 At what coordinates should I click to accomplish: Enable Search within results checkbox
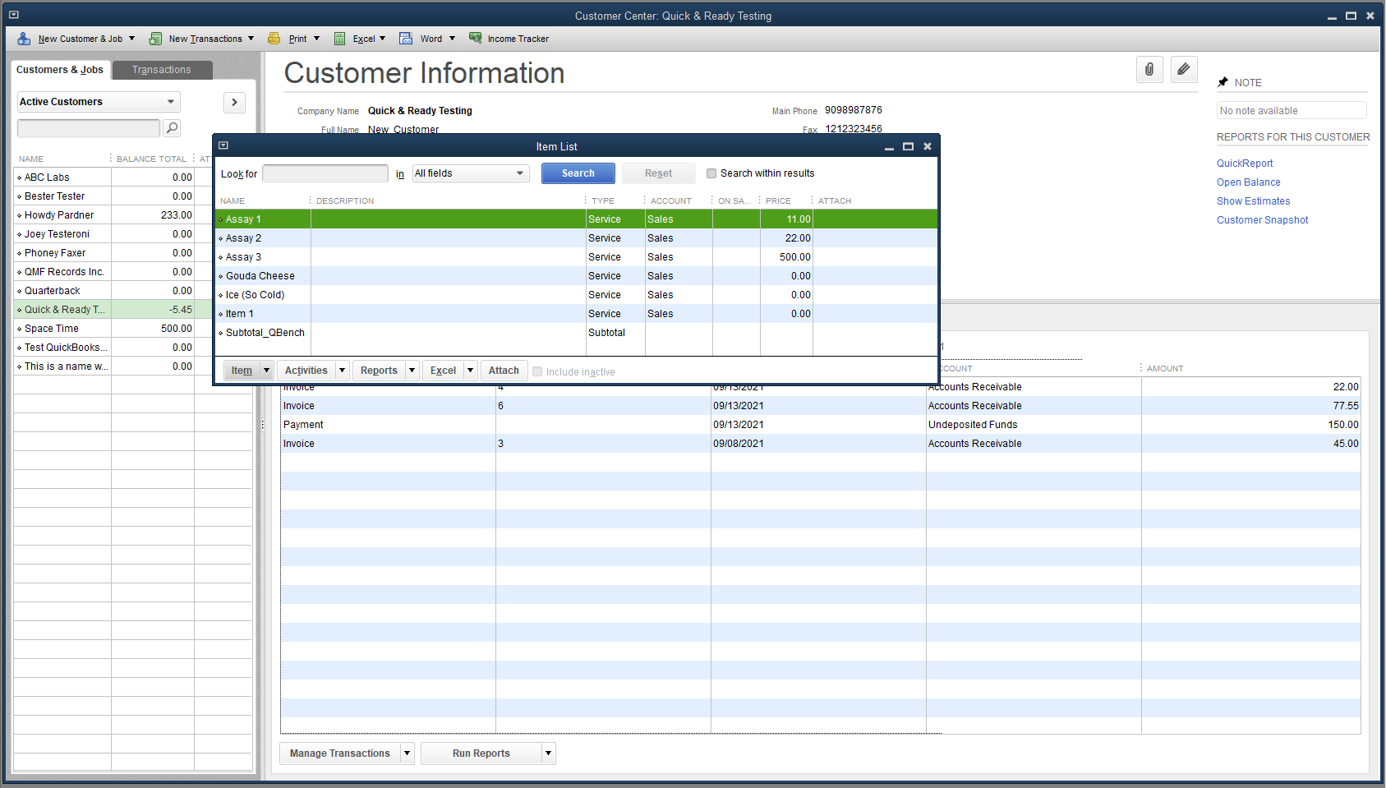[x=711, y=173]
